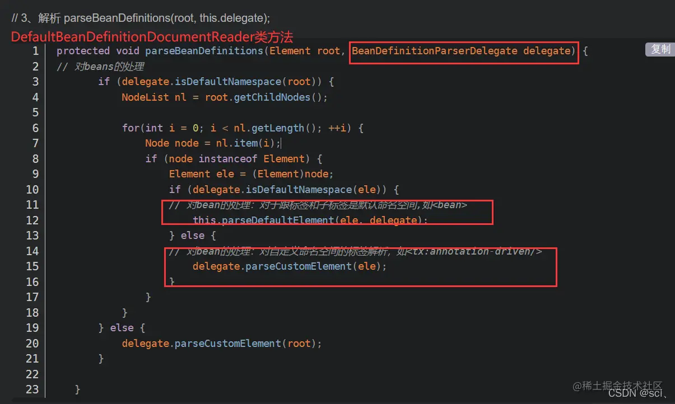Click 'if (delegate.isDefaultNamespace(root))' on line 3
This screenshot has width=675, height=404.
click(x=216, y=82)
